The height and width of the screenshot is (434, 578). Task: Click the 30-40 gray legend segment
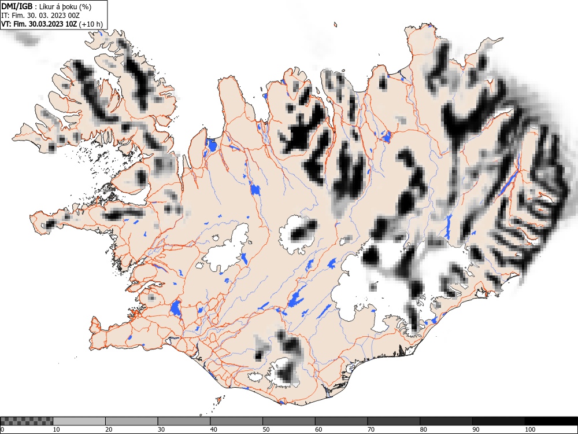pyautogui.click(x=184, y=421)
